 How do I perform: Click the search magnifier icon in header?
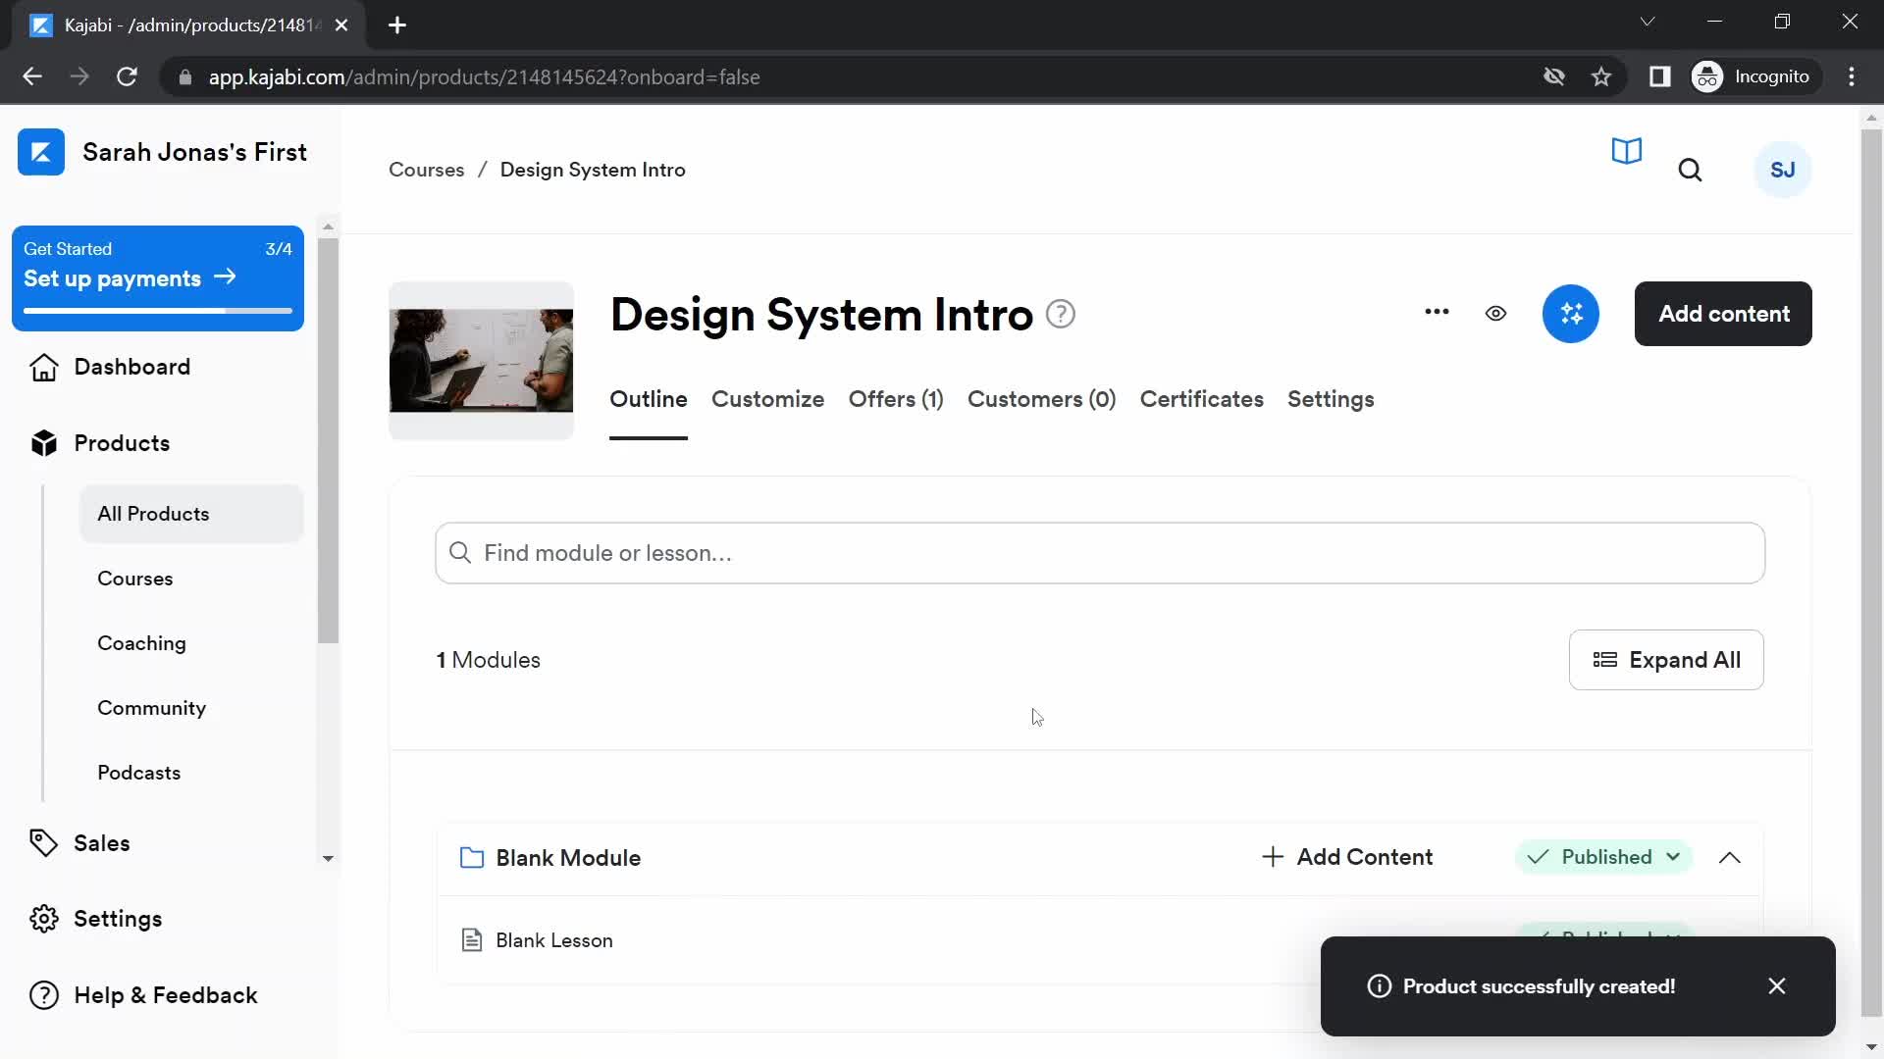click(x=1690, y=170)
